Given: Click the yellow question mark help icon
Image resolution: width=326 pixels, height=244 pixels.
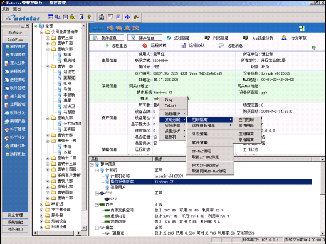Looking at the screenshot, I should point(89,17).
